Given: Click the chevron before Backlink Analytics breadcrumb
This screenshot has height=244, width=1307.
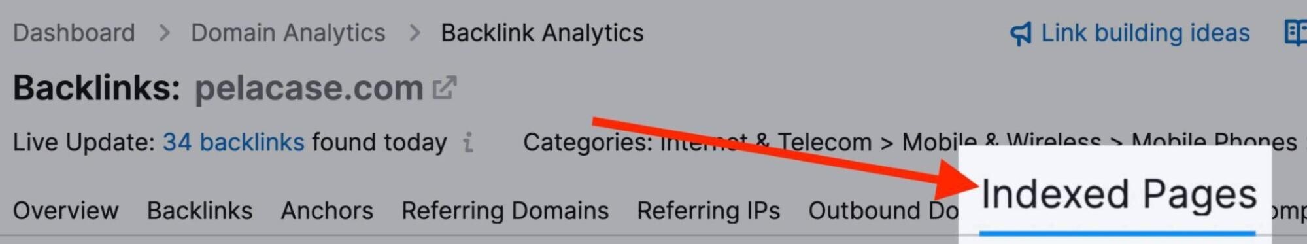Looking at the screenshot, I should [x=415, y=33].
